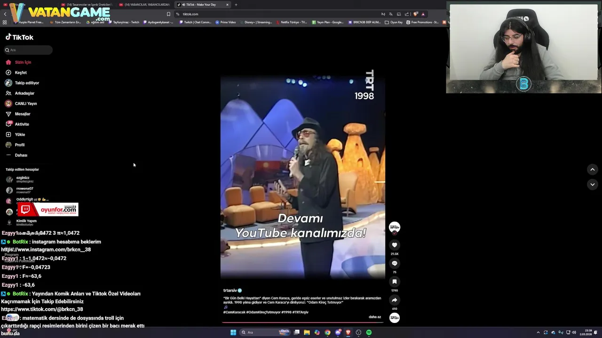Expand hidden system tray icons
The height and width of the screenshot is (338, 602).
click(538, 332)
